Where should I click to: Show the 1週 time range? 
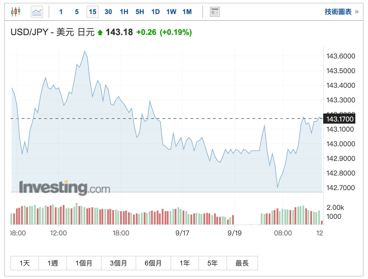point(53,263)
